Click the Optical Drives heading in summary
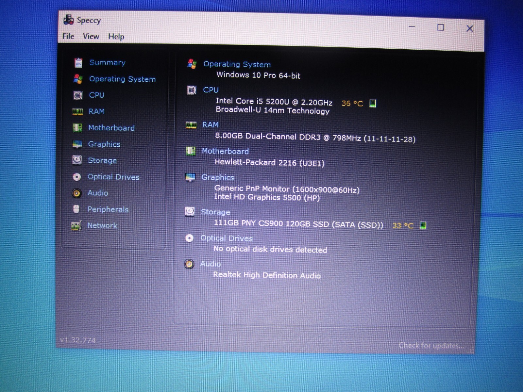 [x=227, y=238]
